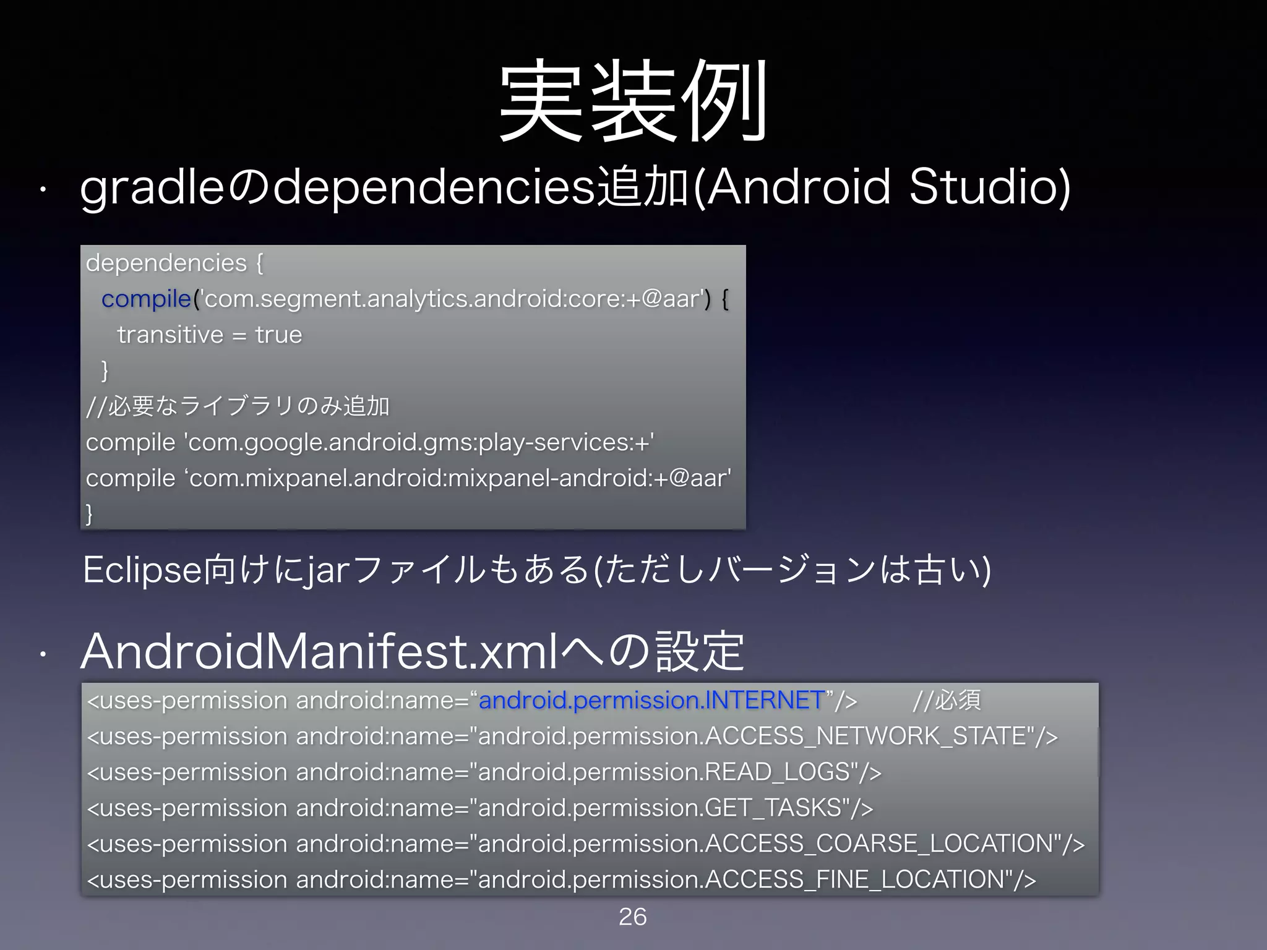Click the line 'transitive = true'

[210, 335]
